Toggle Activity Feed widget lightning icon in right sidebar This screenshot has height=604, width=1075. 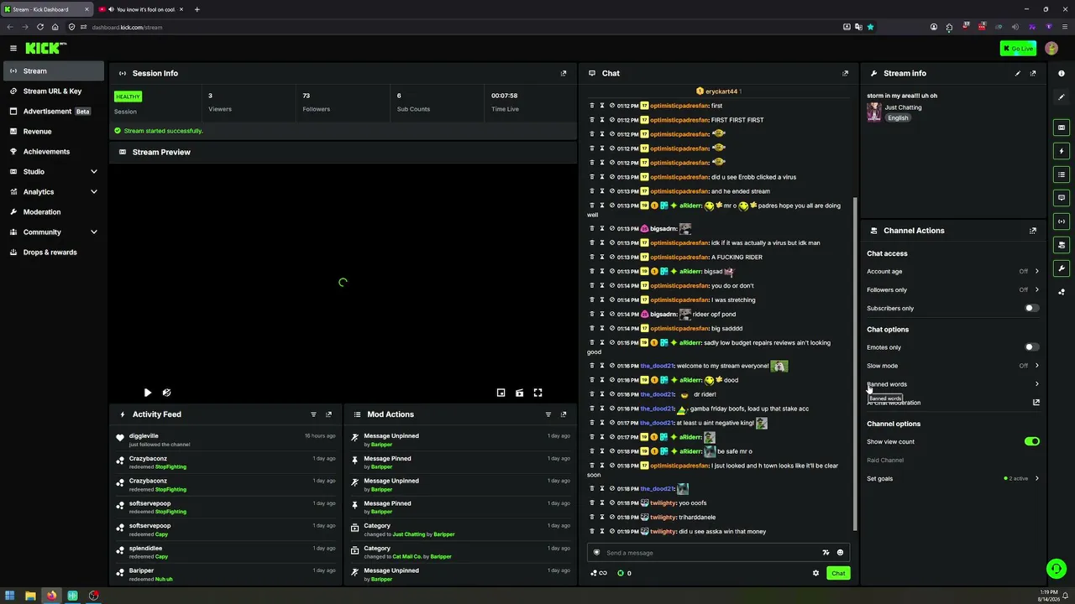pos(1062,151)
